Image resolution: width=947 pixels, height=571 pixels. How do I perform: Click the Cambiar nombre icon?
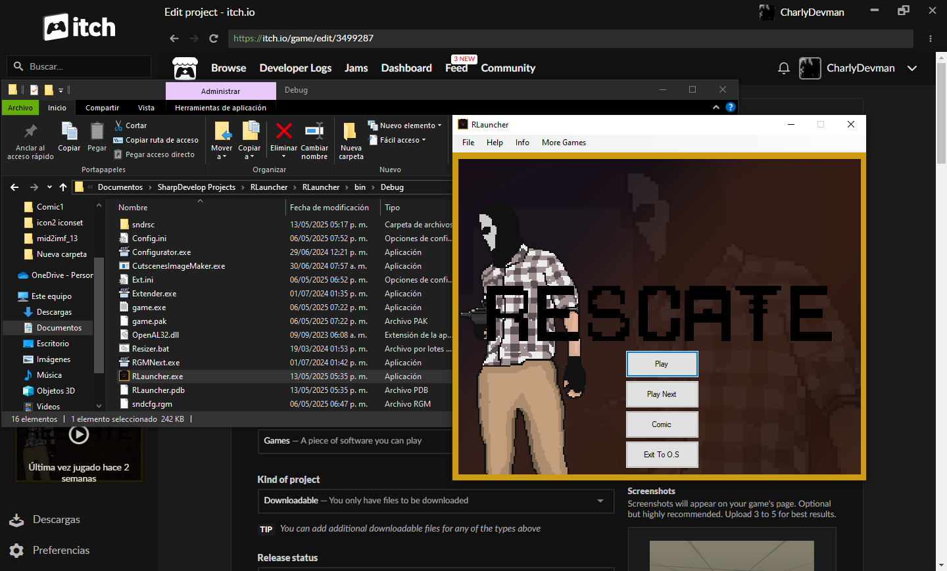click(x=314, y=131)
